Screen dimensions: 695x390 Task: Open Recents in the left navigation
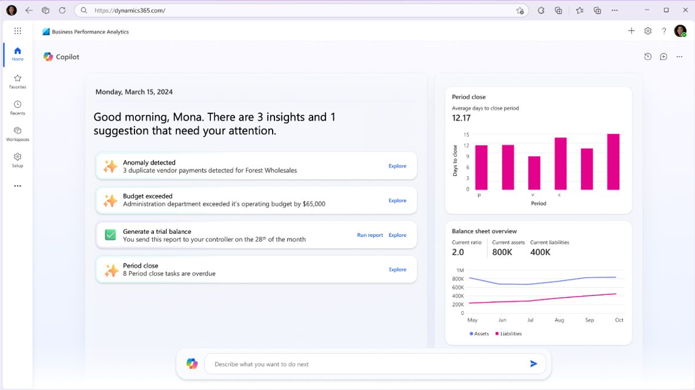(x=18, y=107)
